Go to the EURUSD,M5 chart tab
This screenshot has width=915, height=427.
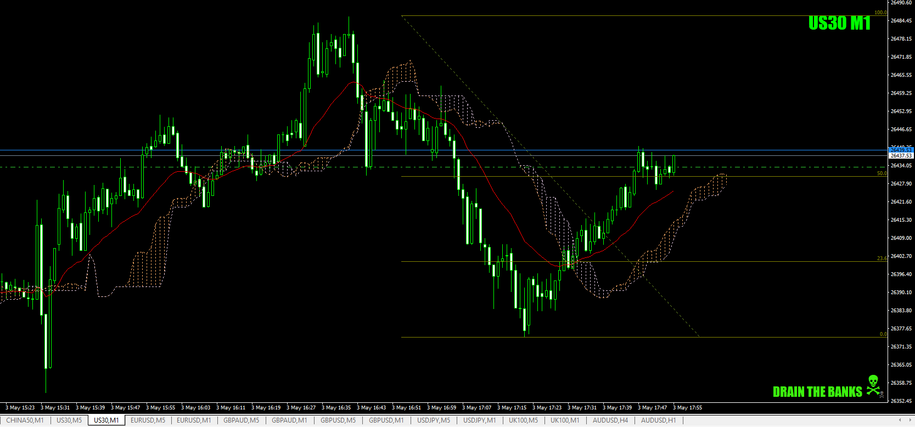[x=148, y=420]
